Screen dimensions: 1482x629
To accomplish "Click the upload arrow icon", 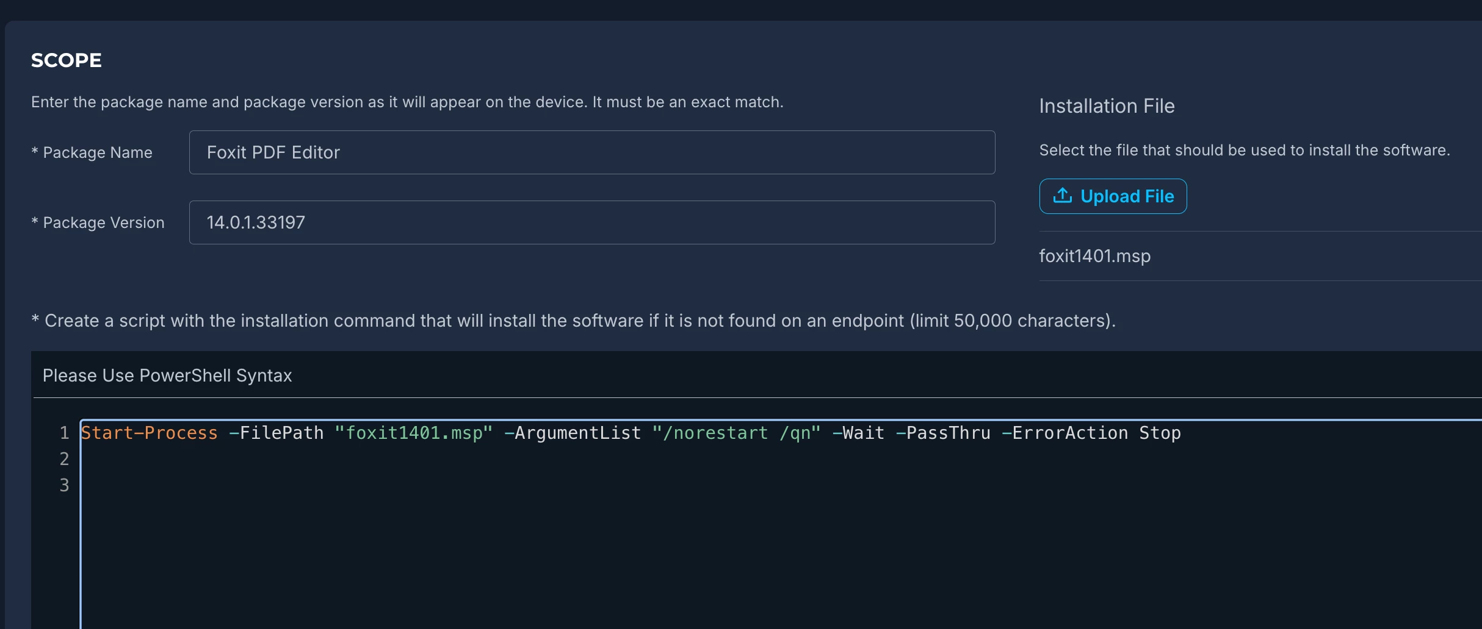I will (1062, 196).
